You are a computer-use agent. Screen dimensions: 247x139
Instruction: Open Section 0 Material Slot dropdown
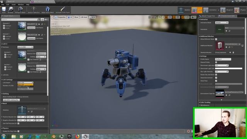click(41, 54)
